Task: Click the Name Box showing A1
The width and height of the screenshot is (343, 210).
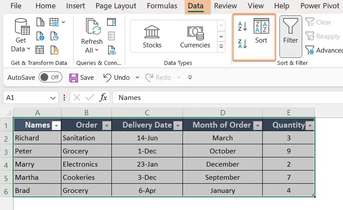Action: point(26,98)
